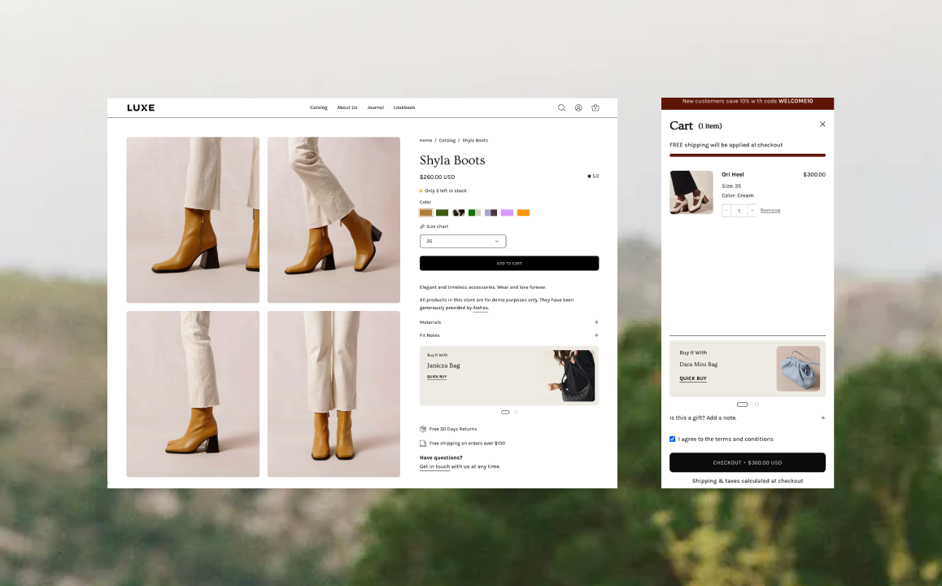Select the second cart carousel dot

pos(757,405)
